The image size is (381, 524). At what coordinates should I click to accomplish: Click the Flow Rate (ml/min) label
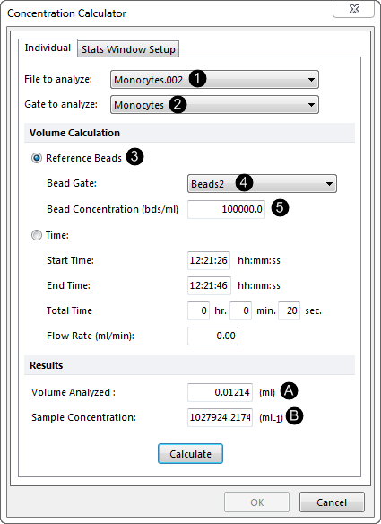[91, 336]
